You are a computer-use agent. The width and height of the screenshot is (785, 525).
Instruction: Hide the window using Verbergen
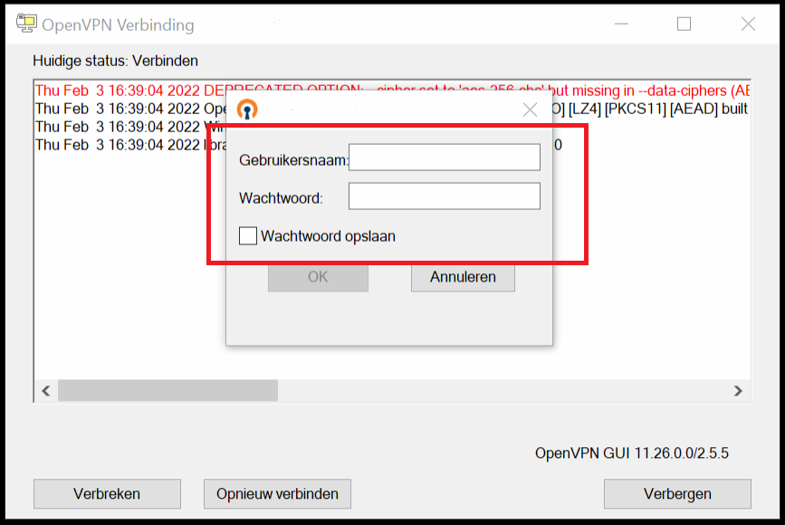pos(677,494)
